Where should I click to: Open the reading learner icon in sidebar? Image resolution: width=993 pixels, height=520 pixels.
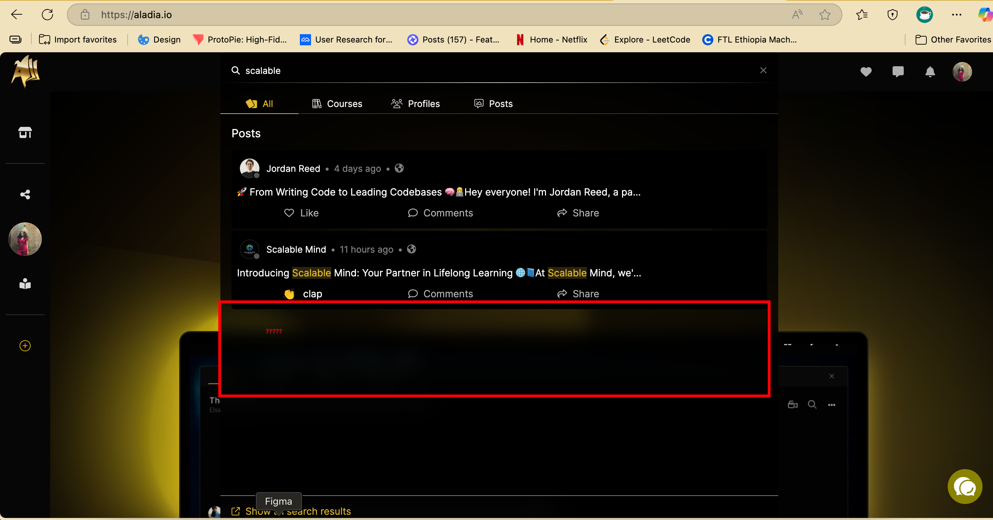click(25, 284)
